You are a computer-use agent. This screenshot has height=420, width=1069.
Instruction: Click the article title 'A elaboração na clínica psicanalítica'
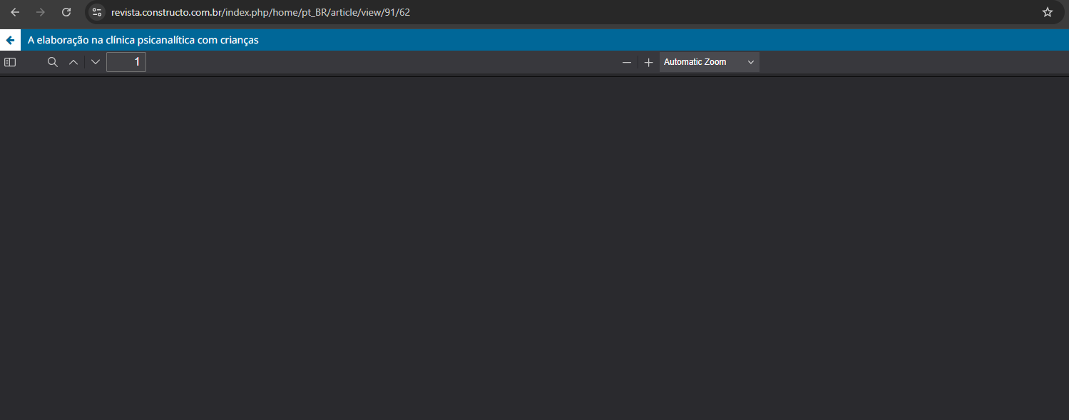pyautogui.click(x=143, y=40)
